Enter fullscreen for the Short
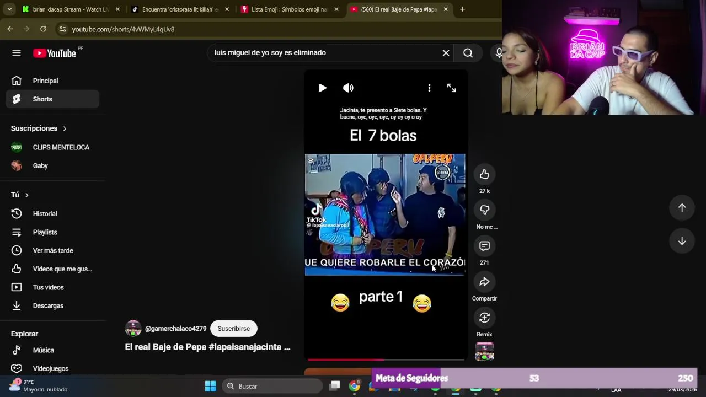Screen dimensions: 706x397 tap(451, 88)
